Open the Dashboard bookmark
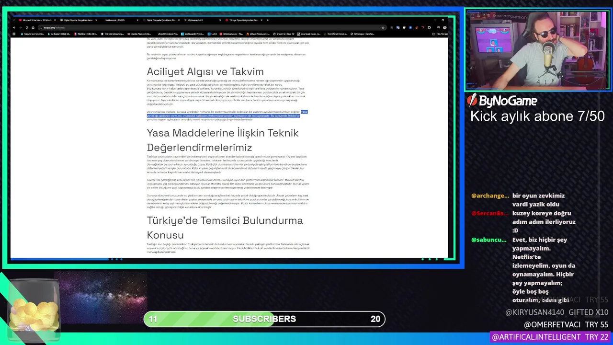This screenshot has width=613, height=345. click(193, 34)
